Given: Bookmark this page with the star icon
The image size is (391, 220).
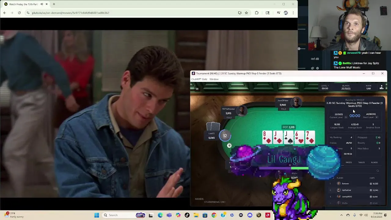Looking at the screenshot, I should (x=246, y=13).
